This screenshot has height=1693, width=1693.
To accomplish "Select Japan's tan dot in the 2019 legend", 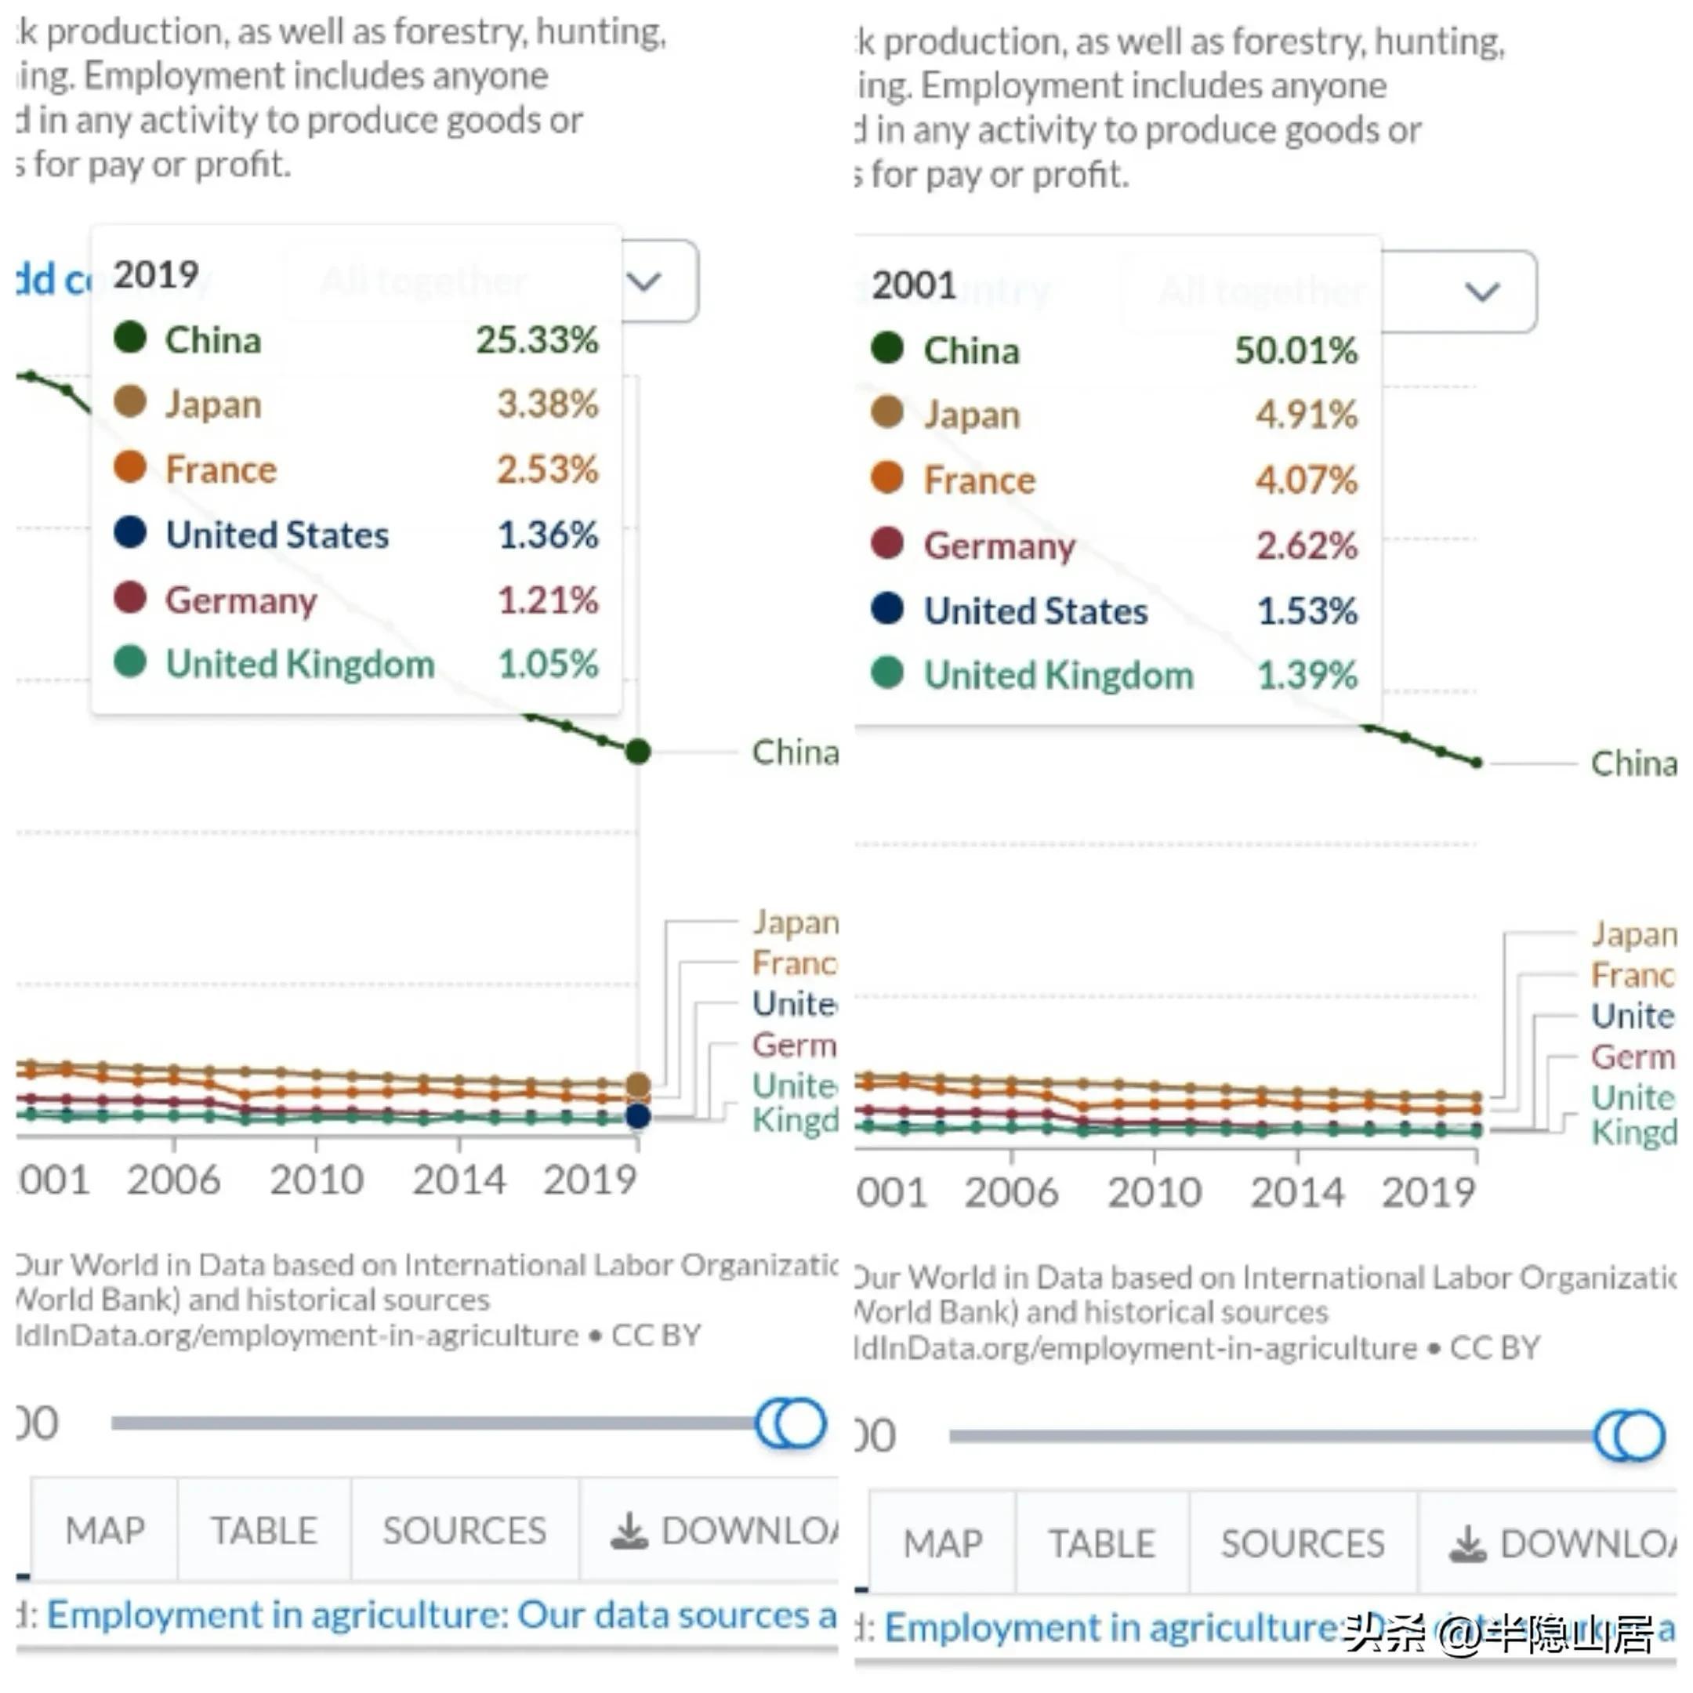I will point(131,401).
